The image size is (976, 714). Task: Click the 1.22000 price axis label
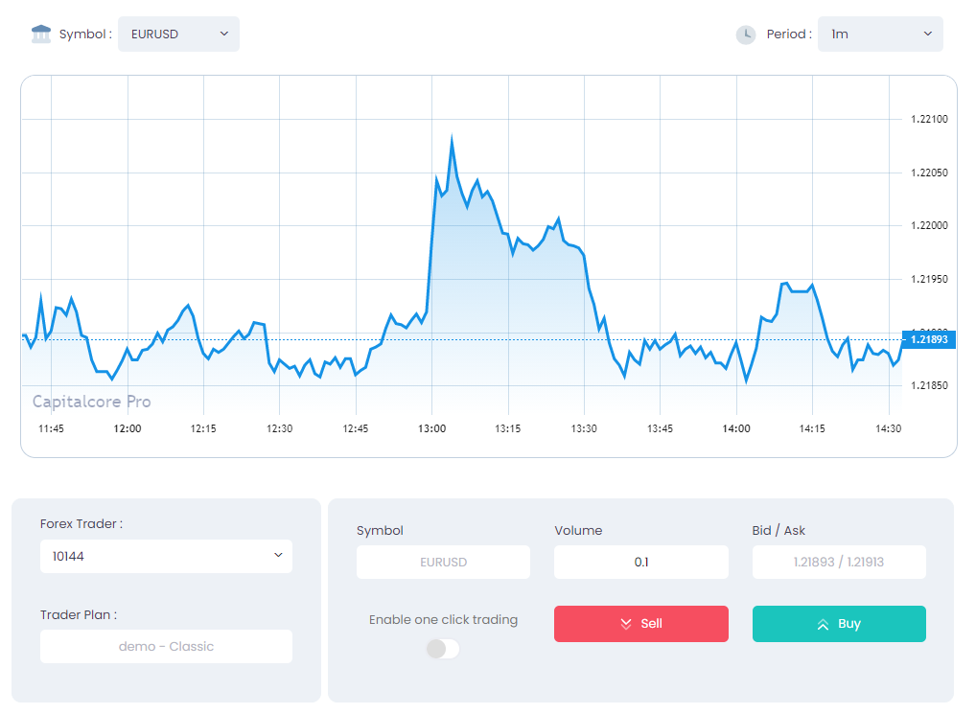[929, 226]
